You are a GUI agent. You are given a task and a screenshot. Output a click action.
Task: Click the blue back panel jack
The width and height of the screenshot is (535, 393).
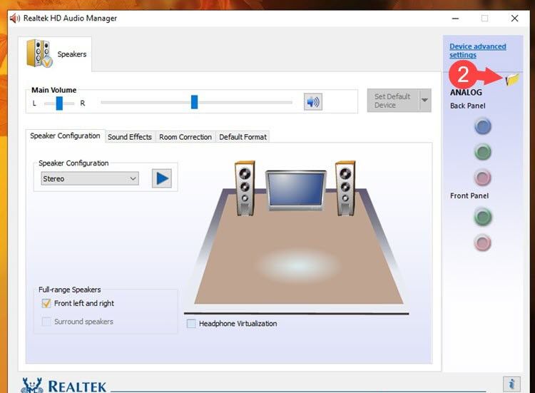point(482,126)
